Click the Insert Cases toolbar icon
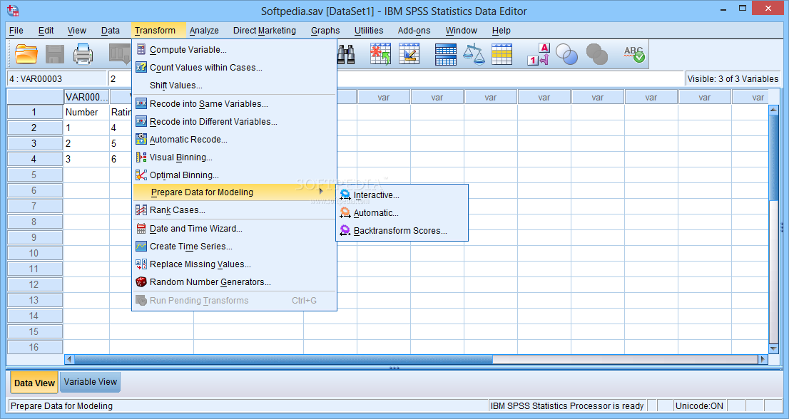 point(380,53)
